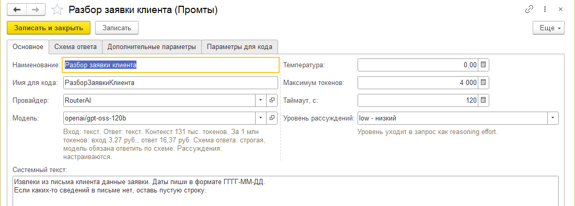This screenshot has width=575, height=206.
Task: Open the RouterAI provider record icon
Action: [x=272, y=100]
